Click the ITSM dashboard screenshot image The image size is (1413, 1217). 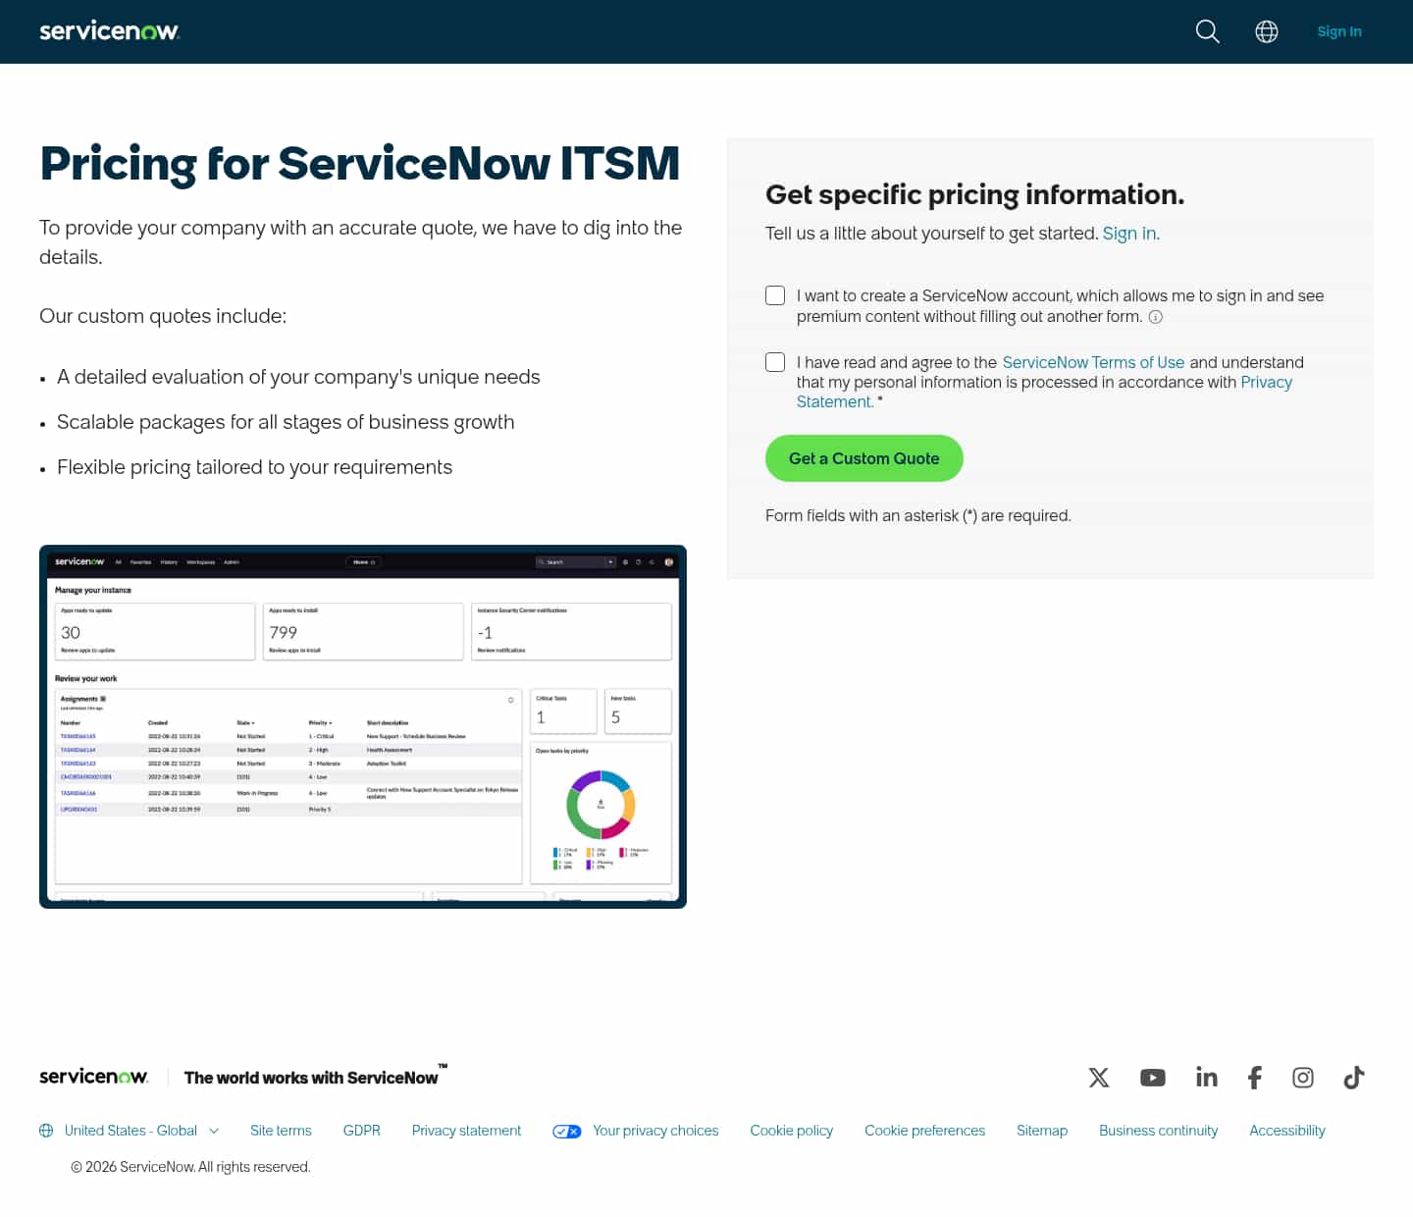pyautogui.click(x=363, y=726)
